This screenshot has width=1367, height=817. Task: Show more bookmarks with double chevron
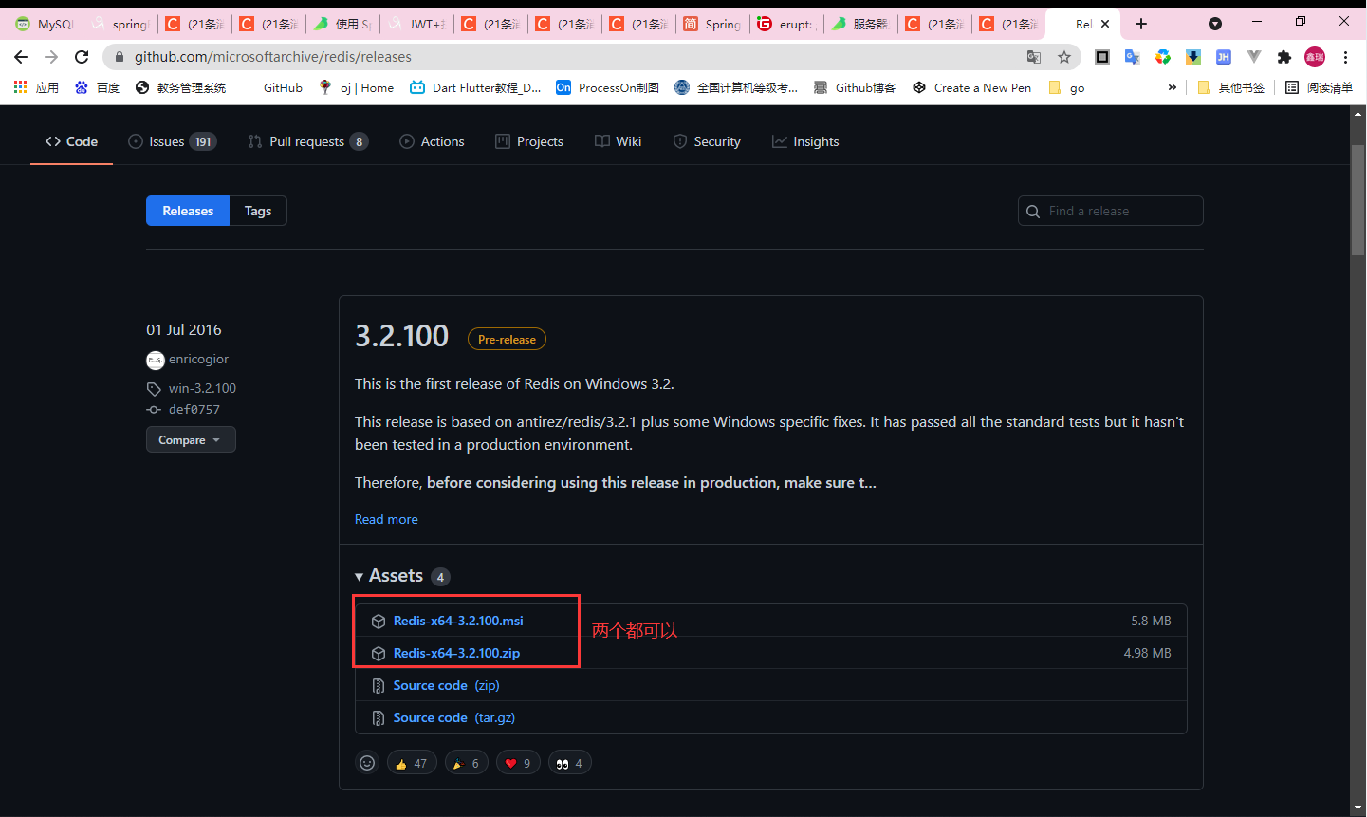pos(1173,87)
